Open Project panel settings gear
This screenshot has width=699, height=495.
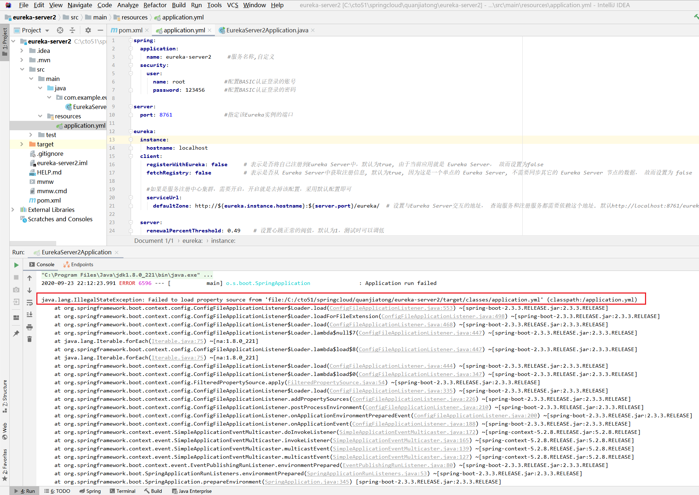88,30
